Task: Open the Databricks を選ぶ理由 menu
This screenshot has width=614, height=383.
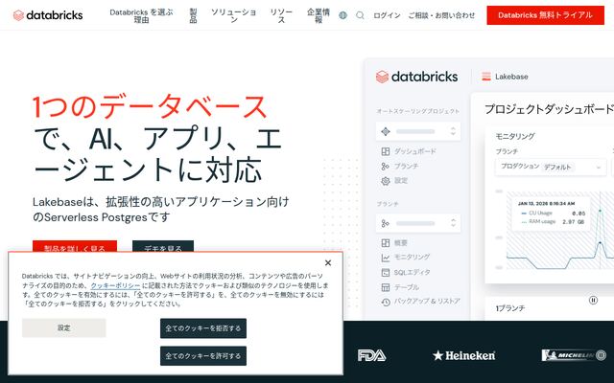Action: 141,15
